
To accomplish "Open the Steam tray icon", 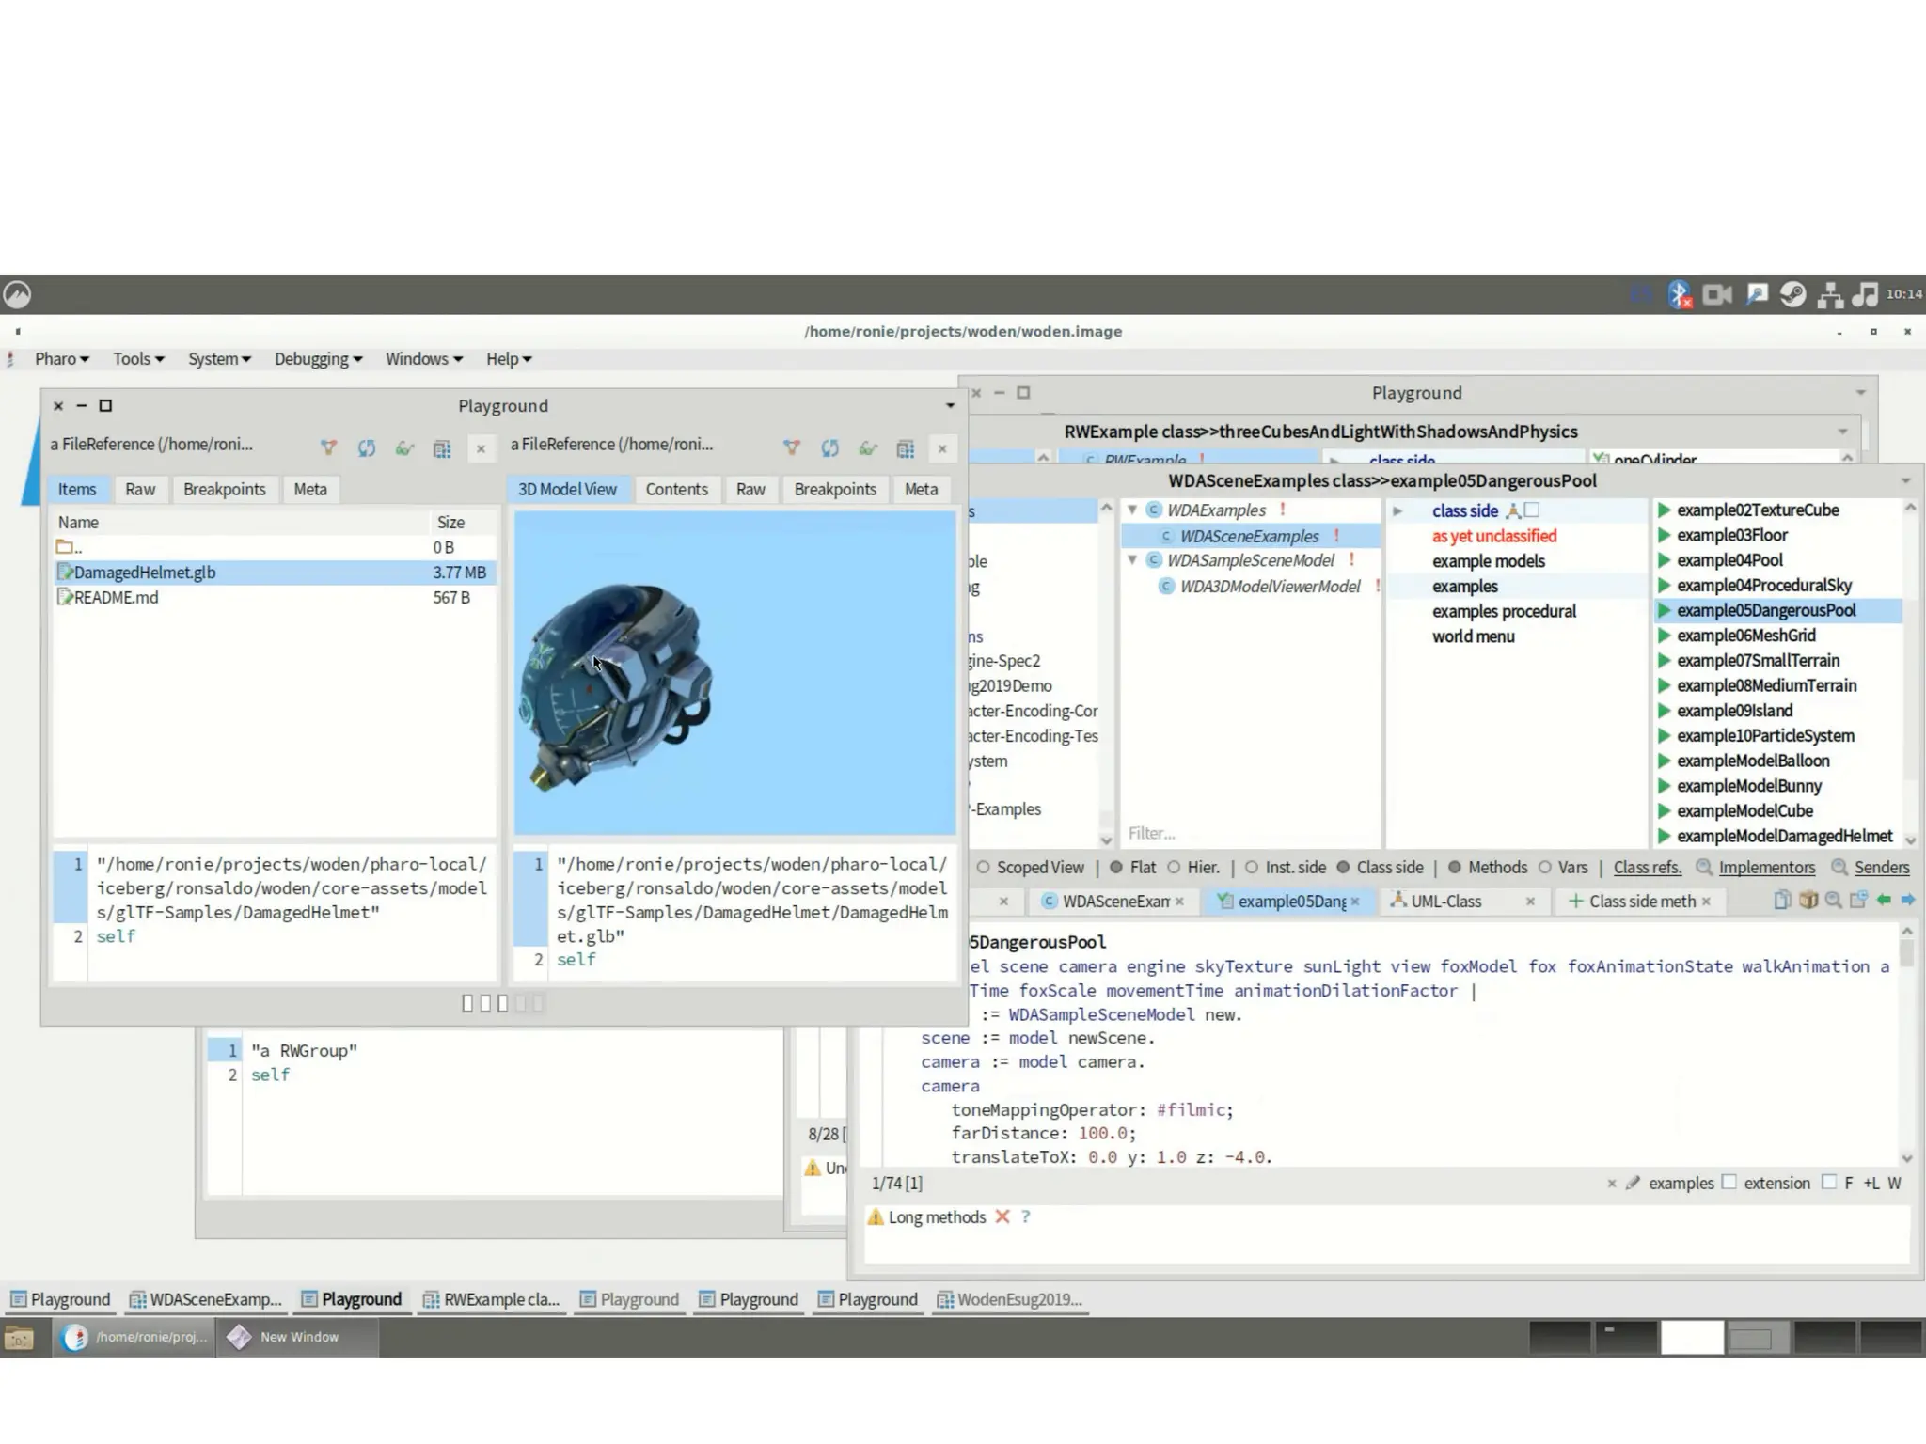I will coord(1792,294).
